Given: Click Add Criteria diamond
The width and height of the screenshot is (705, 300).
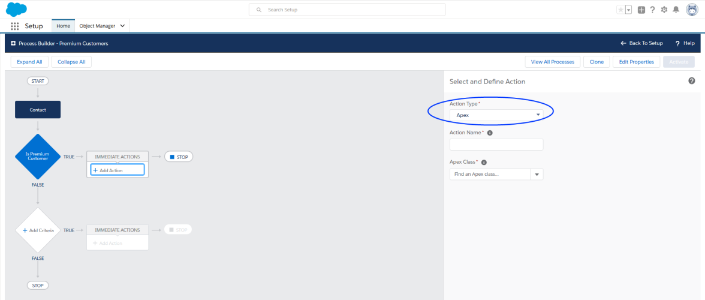Looking at the screenshot, I should point(38,230).
